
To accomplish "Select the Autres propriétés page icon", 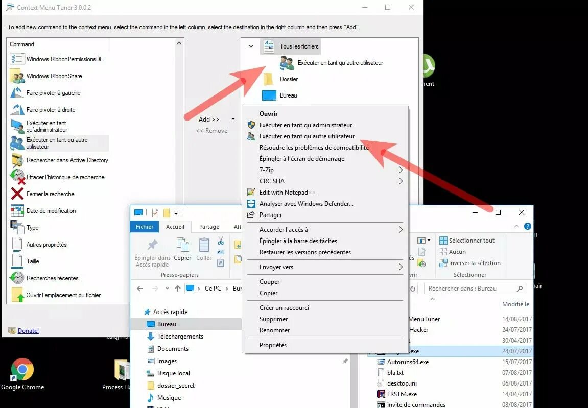I will 17,245.
